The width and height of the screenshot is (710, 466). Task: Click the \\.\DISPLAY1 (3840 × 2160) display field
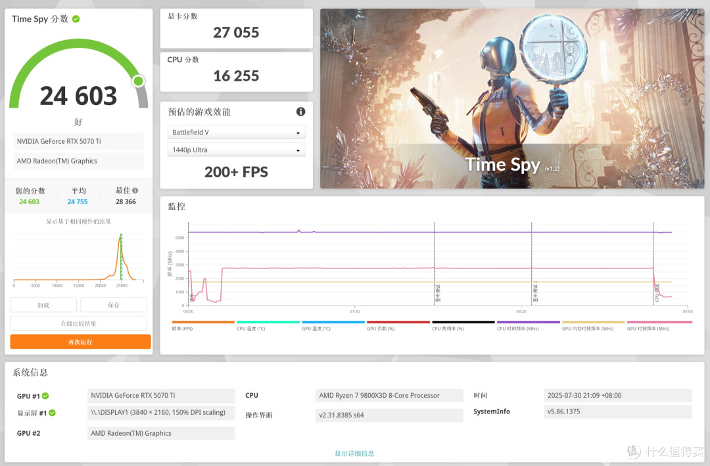(x=161, y=412)
